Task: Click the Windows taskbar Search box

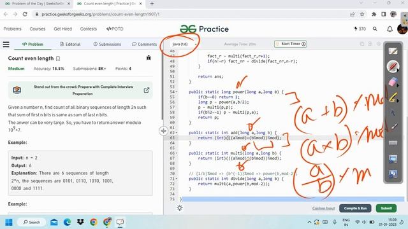Action: click(x=32, y=222)
